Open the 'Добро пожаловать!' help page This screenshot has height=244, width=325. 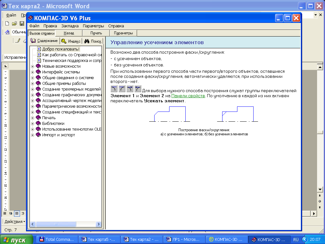point(61,49)
